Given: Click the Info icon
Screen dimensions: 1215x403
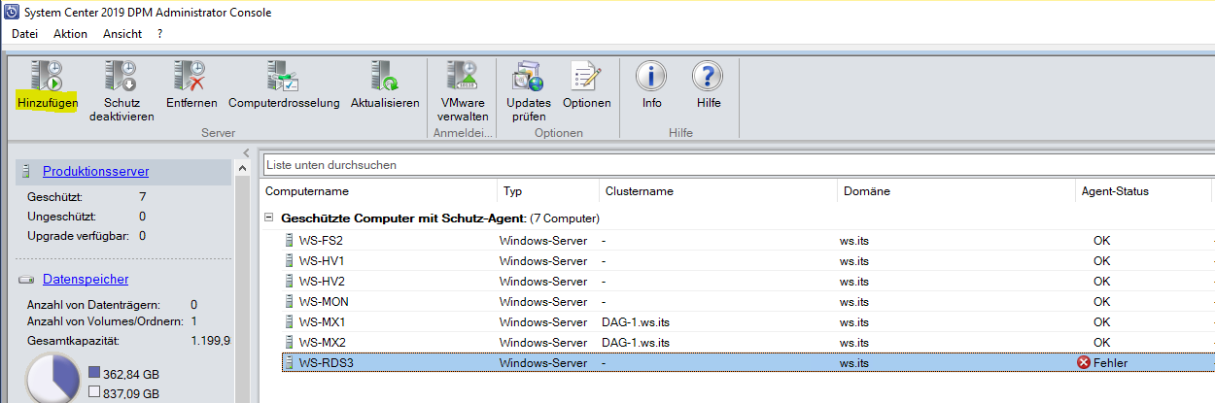Looking at the screenshot, I should (651, 76).
